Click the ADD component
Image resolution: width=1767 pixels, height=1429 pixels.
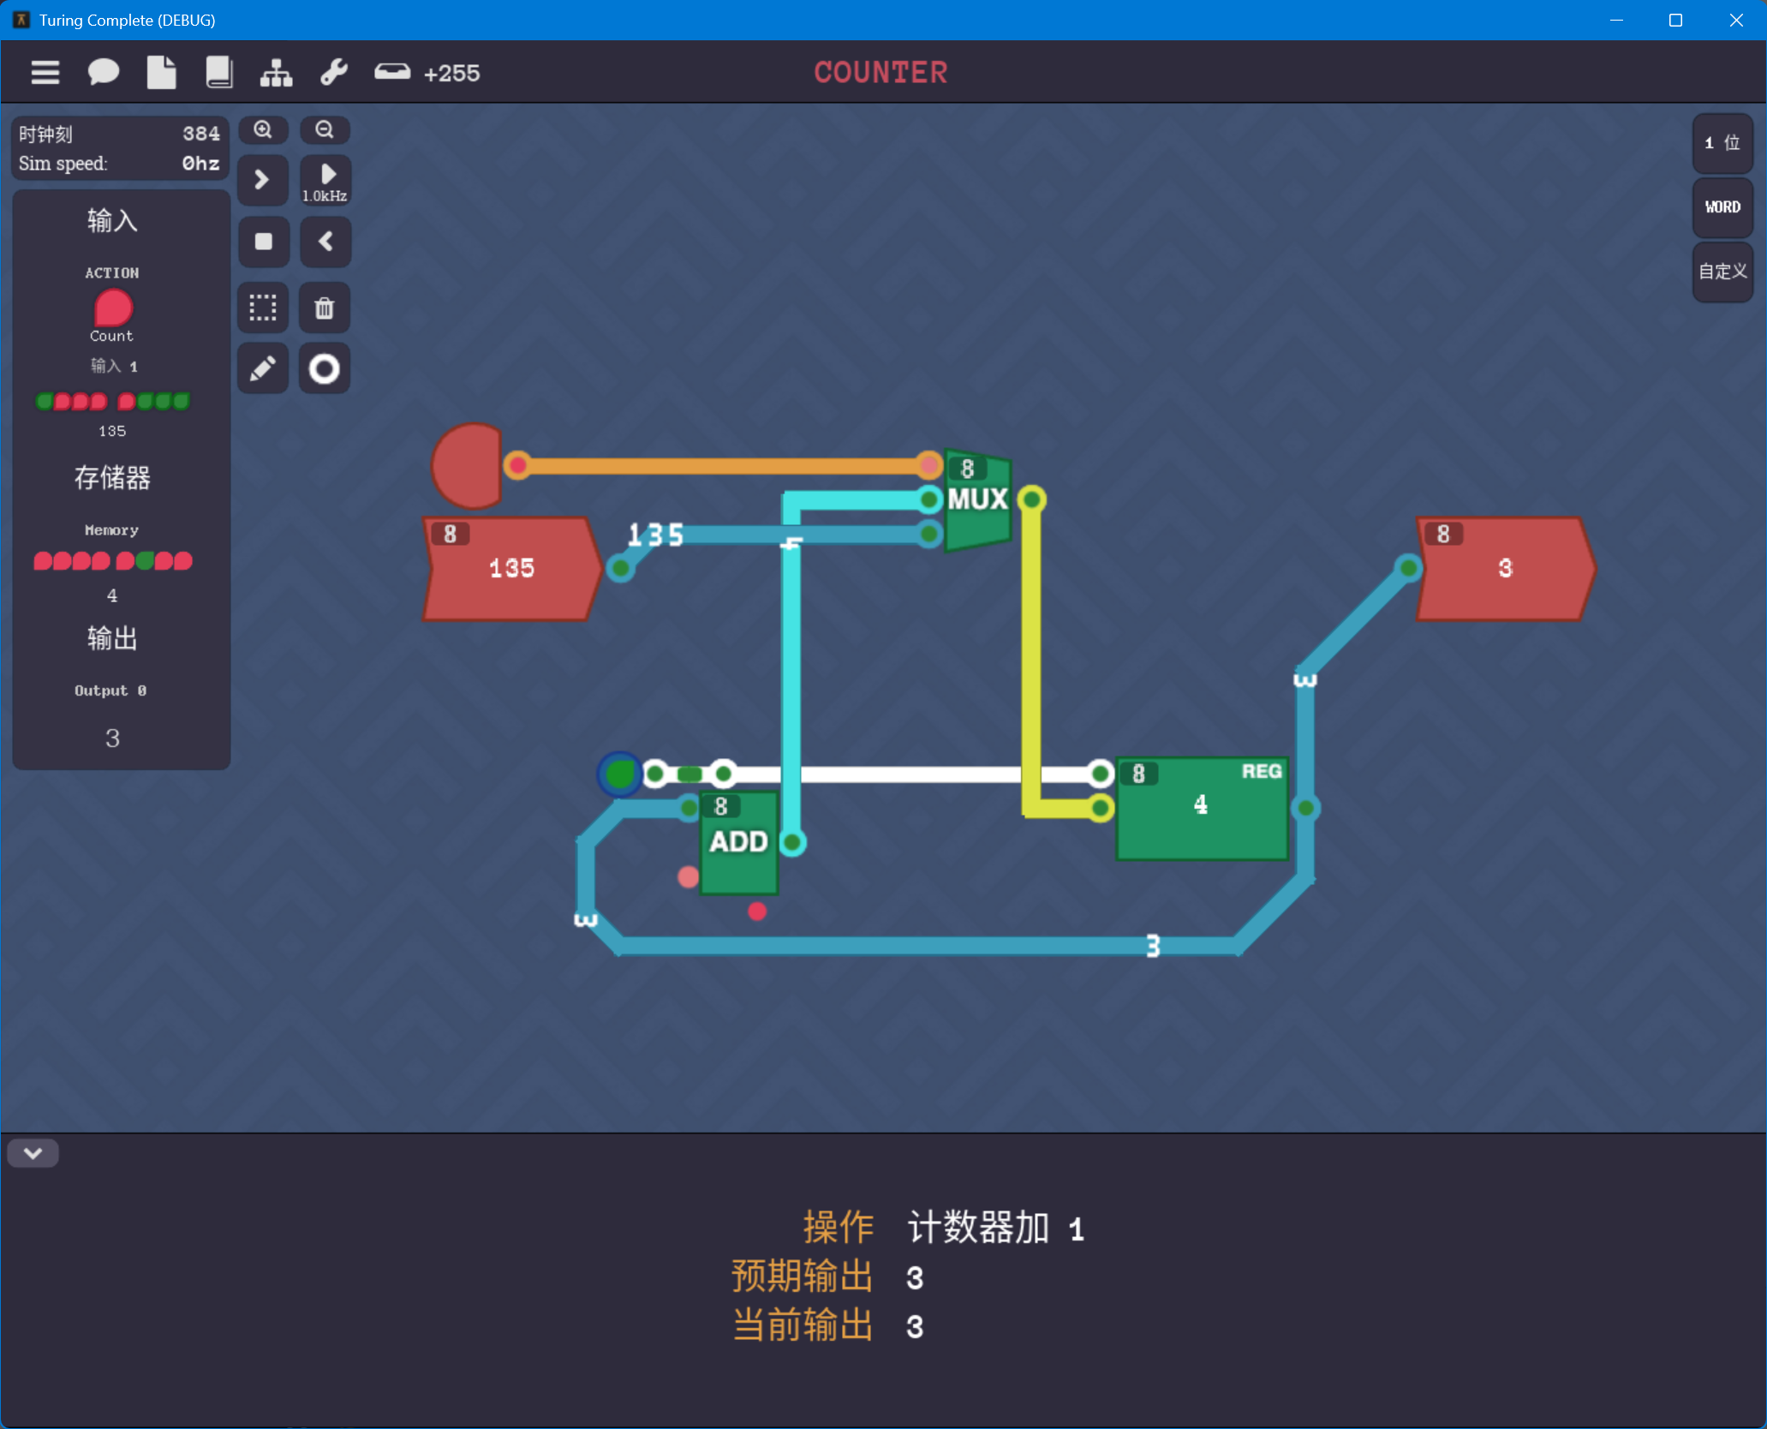(738, 842)
